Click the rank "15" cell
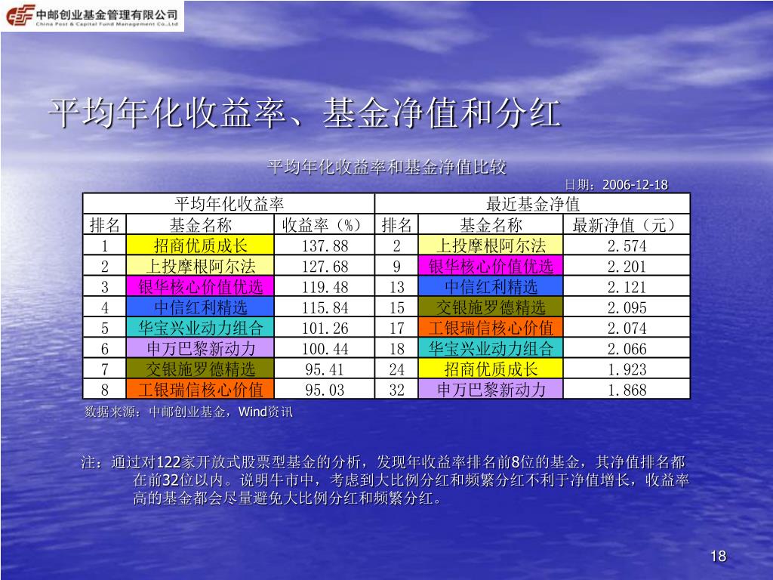This screenshot has height=580, width=773. click(397, 307)
